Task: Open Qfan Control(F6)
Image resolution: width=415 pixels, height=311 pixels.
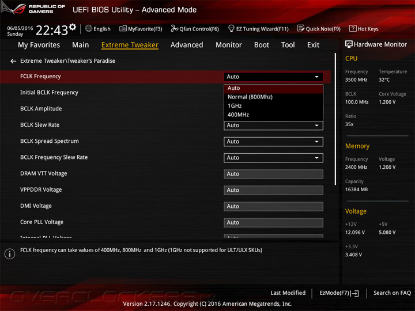Action: [195, 29]
